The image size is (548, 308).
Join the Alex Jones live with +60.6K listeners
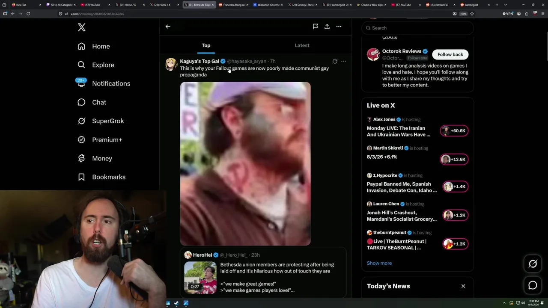point(454,130)
